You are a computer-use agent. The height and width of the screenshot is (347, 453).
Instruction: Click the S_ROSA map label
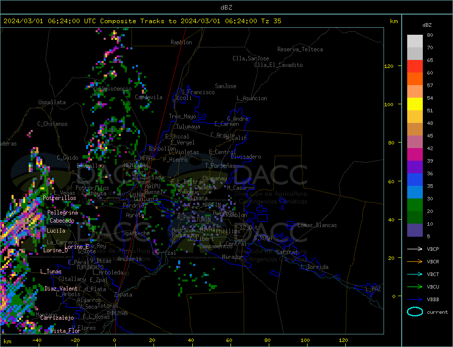click(263, 238)
